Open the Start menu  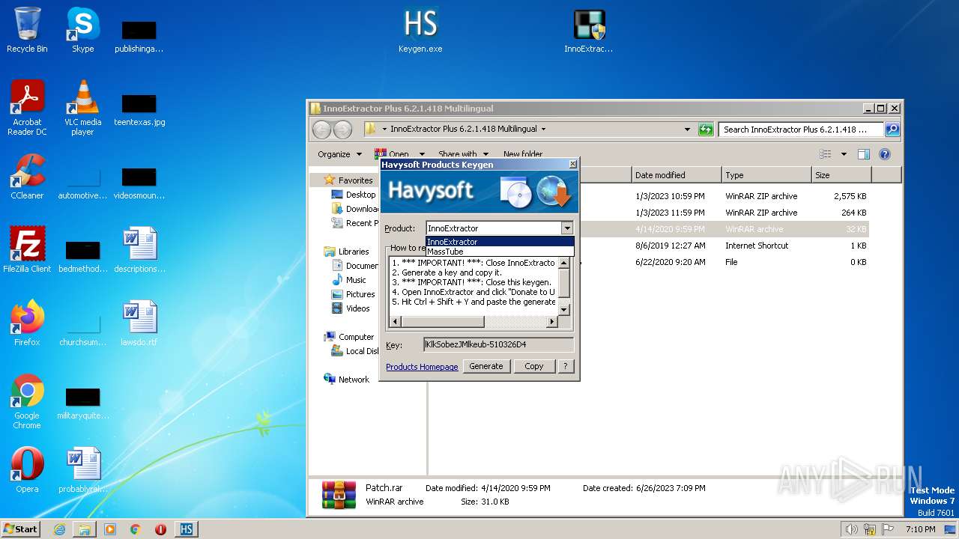tap(20, 529)
